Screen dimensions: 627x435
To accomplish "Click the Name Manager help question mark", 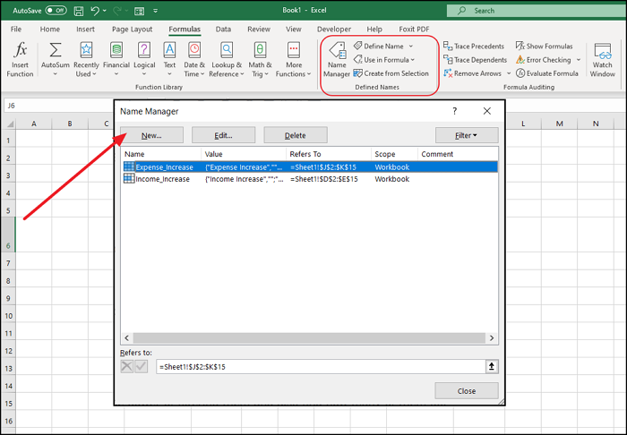I will (x=455, y=111).
